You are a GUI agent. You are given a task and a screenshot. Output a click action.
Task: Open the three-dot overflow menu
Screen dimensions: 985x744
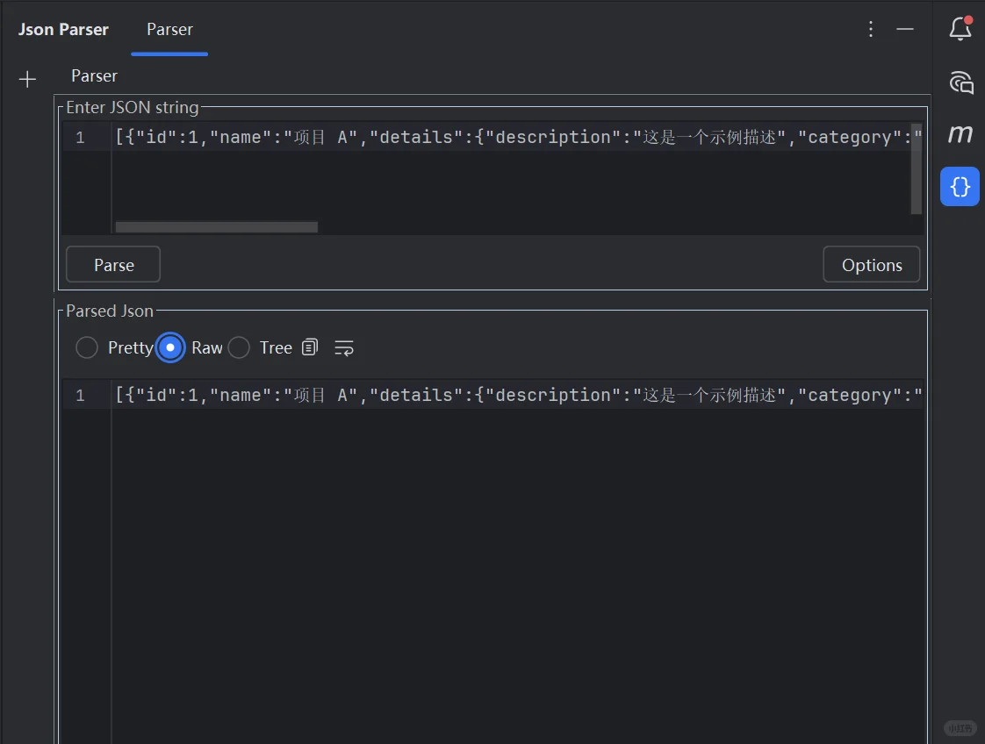(870, 28)
